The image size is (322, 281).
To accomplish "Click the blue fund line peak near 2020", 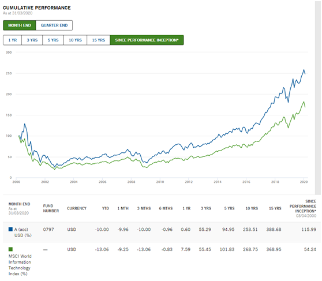I will pyautogui.click(x=304, y=70).
